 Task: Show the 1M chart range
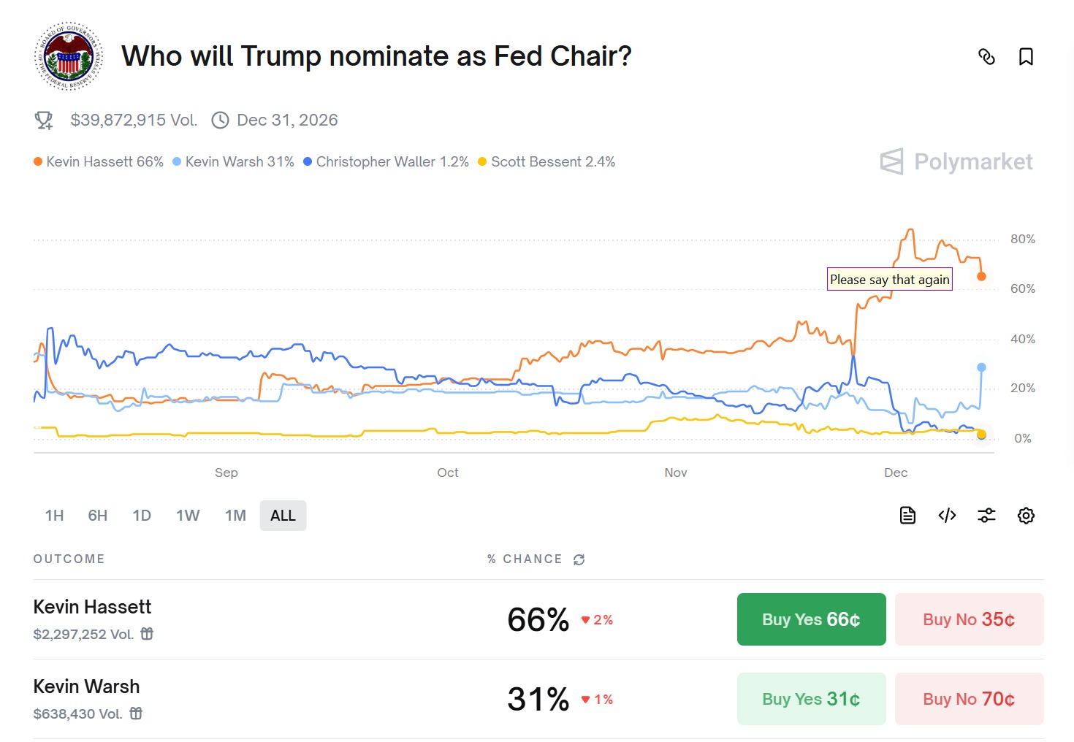pos(235,516)
